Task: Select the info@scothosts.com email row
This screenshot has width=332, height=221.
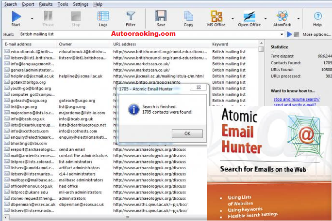Action: pos(30,131)
